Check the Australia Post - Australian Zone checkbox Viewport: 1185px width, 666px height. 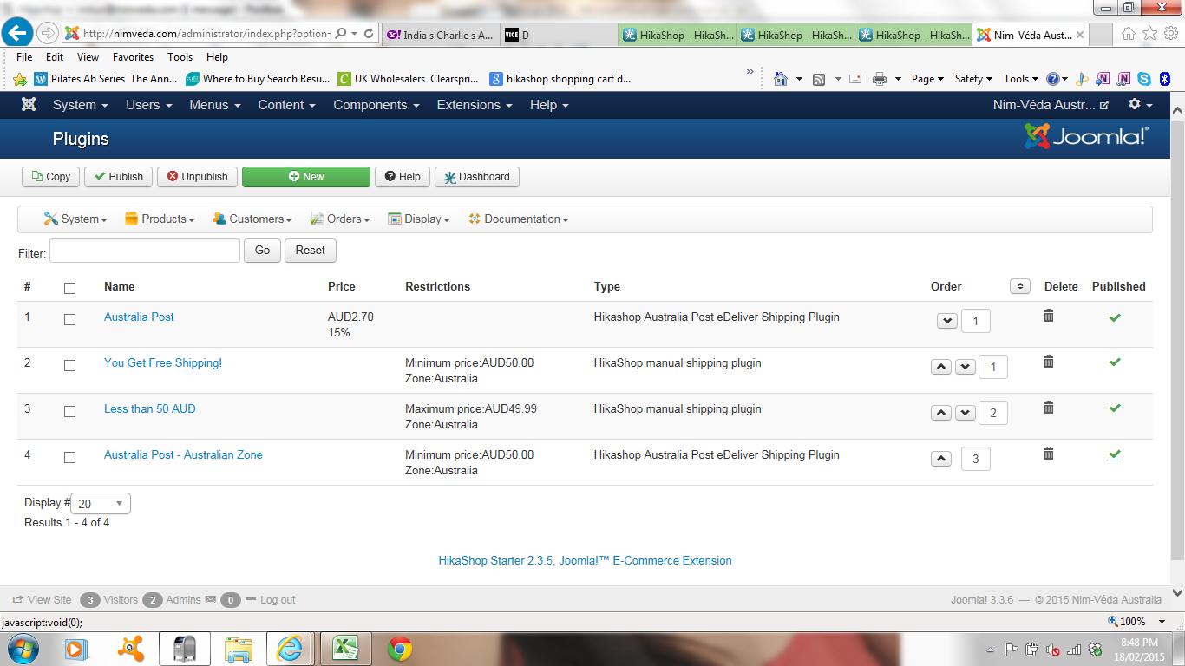pyautogui.click(x=70, y=457)
